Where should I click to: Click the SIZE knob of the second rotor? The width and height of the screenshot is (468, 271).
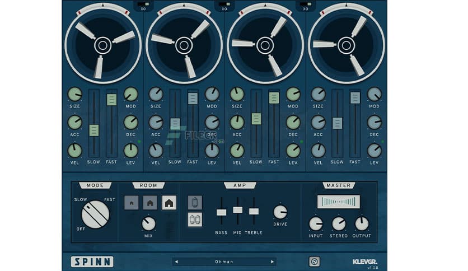pyautogui.click(x=156, y=94)
